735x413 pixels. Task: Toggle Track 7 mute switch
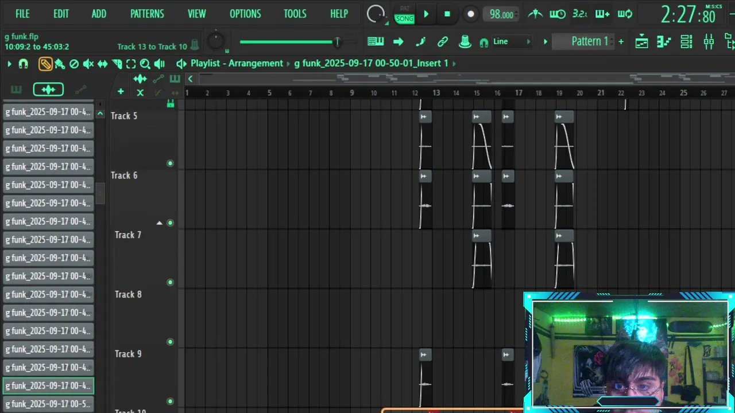[x=170, y=282]
